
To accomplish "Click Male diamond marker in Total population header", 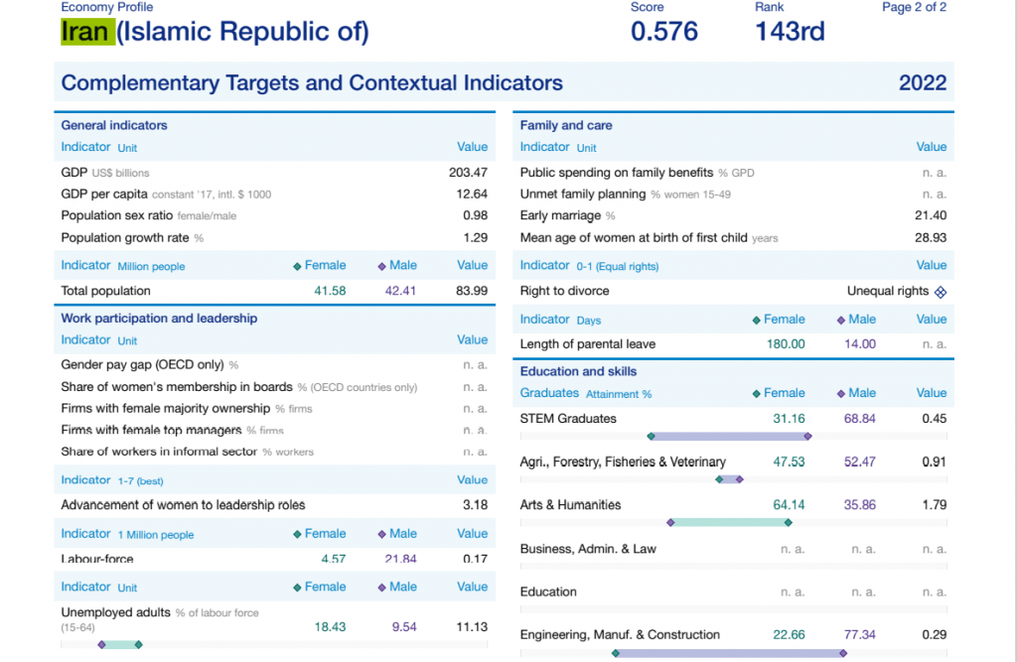I will pos(381,266).
